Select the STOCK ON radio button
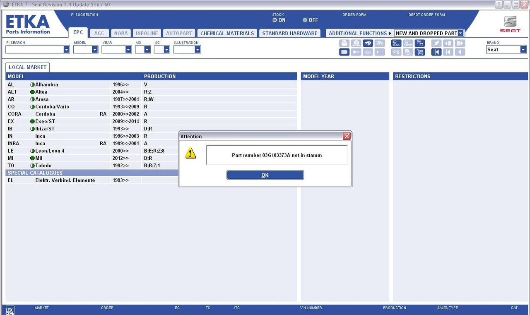 pyautogui.click(x=275, y=20)
